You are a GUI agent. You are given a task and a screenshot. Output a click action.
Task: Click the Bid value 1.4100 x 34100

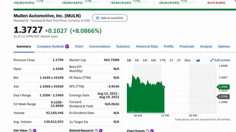(52, 78)
